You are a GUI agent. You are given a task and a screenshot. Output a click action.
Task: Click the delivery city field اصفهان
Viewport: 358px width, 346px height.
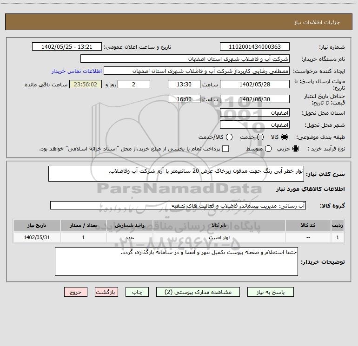click(255, 125)
